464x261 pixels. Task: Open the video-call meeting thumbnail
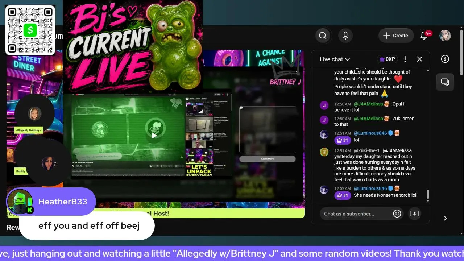(x=199, y=140)
